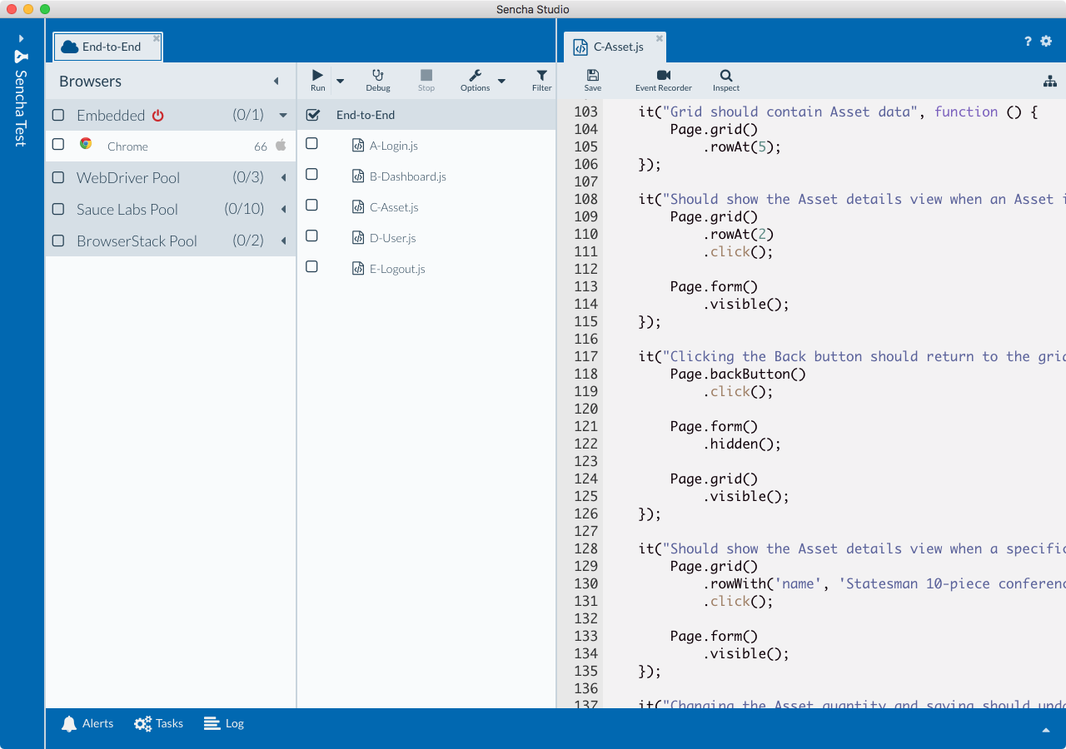Save the file with the Save icon

click(x=592, y=77)
